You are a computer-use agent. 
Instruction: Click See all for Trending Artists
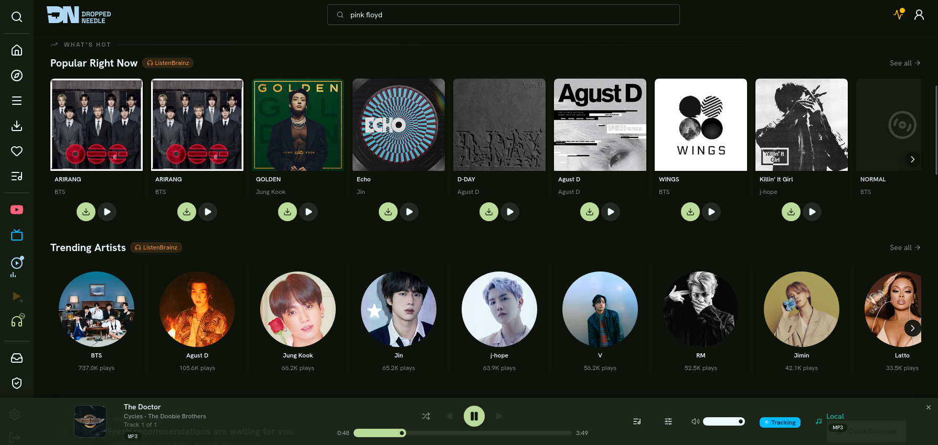[905, 247]
